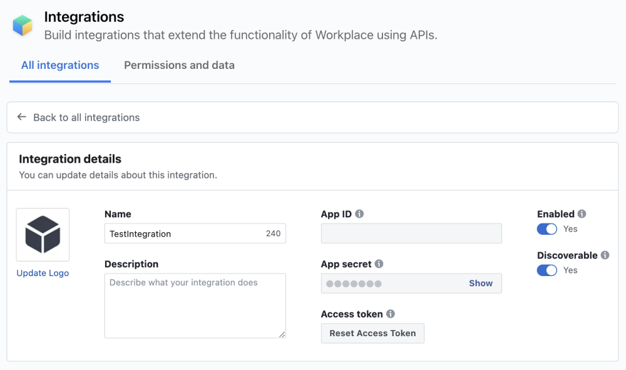Click the Discoverable info icon
Viewport: 626px width, 370px height.
(604, 255)
